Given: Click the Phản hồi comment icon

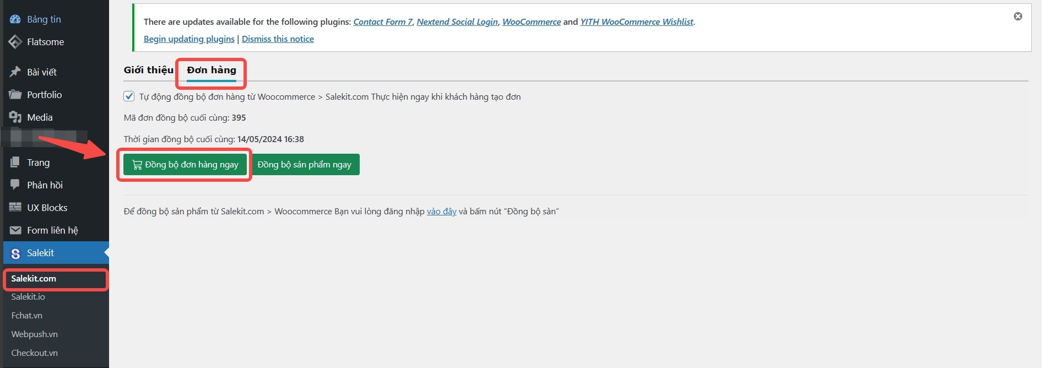Looking at the screenshot, I should (15, 185).
